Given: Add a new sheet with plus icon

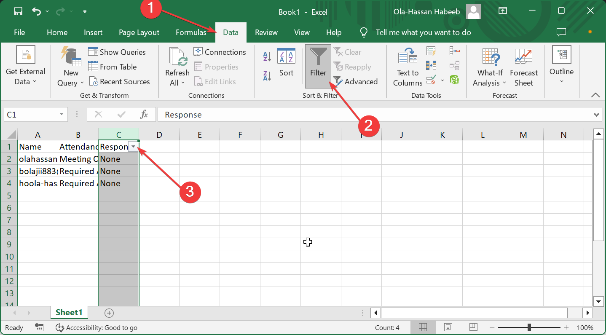Looking at the screenshot, I should (x=109, y=313).
